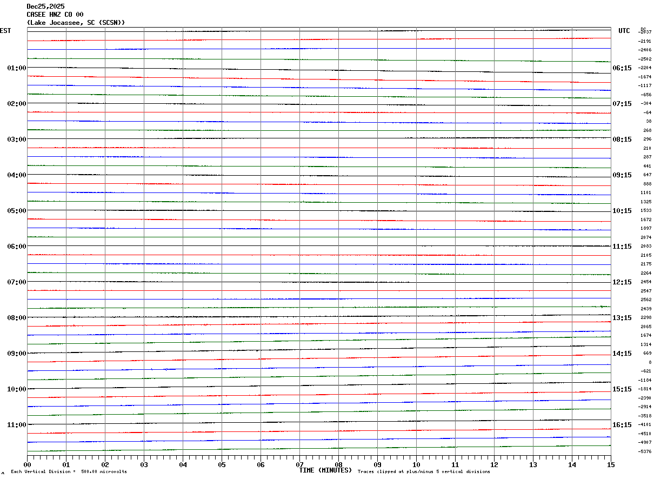
Task: Click the 500.00 microvolts vertical division note
Action: pyautogui.click(x=69, y=471)
